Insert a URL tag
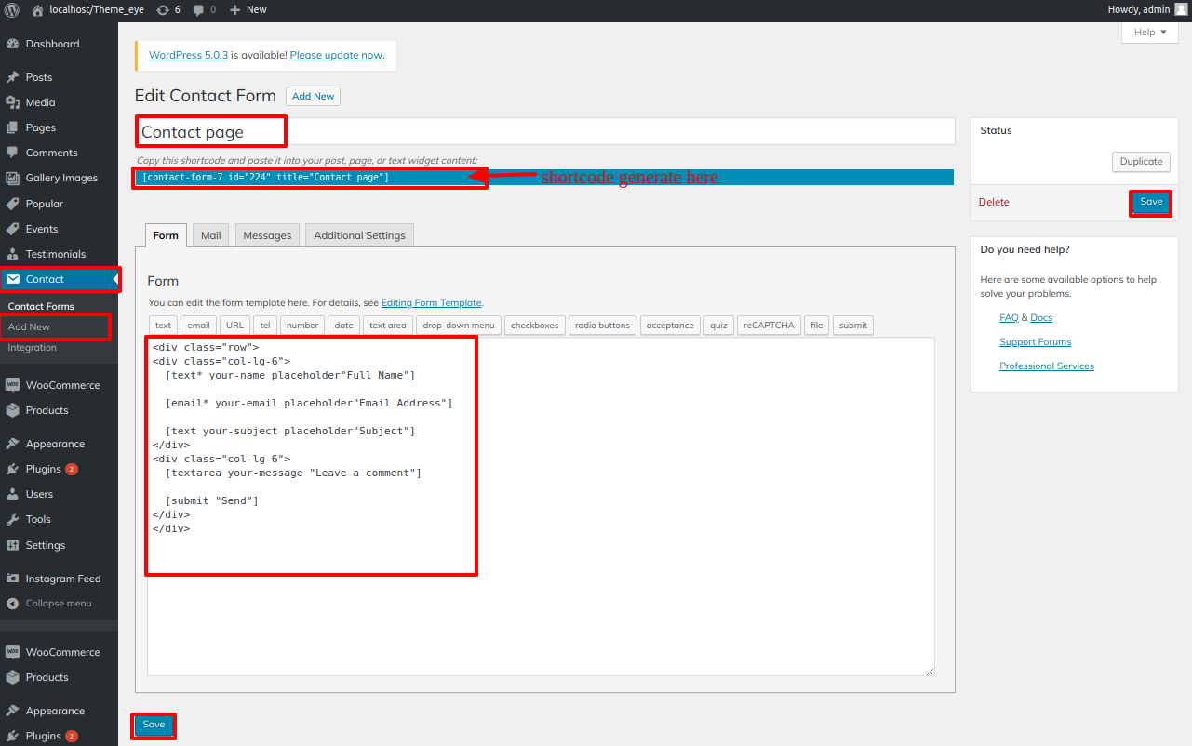This screenshot has height=746, width=1192. pos(234,325)
